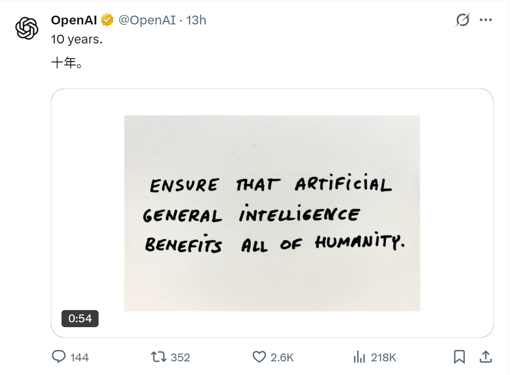The image size is (510, 375).
Task: Click the "10 years." post text
Action: point(77,40)
